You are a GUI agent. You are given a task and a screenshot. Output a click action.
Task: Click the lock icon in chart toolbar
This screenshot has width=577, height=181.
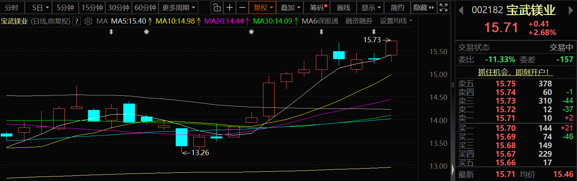tap(216, 7)
